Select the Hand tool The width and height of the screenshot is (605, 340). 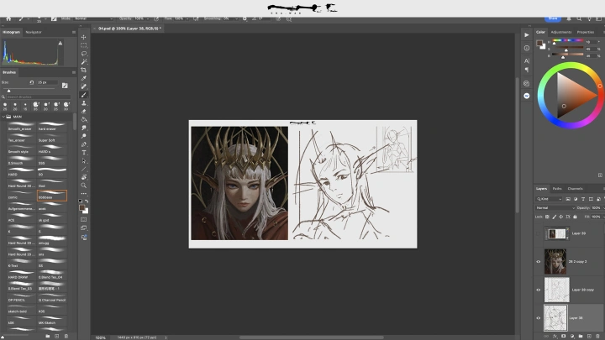click(x=84, y=177)
